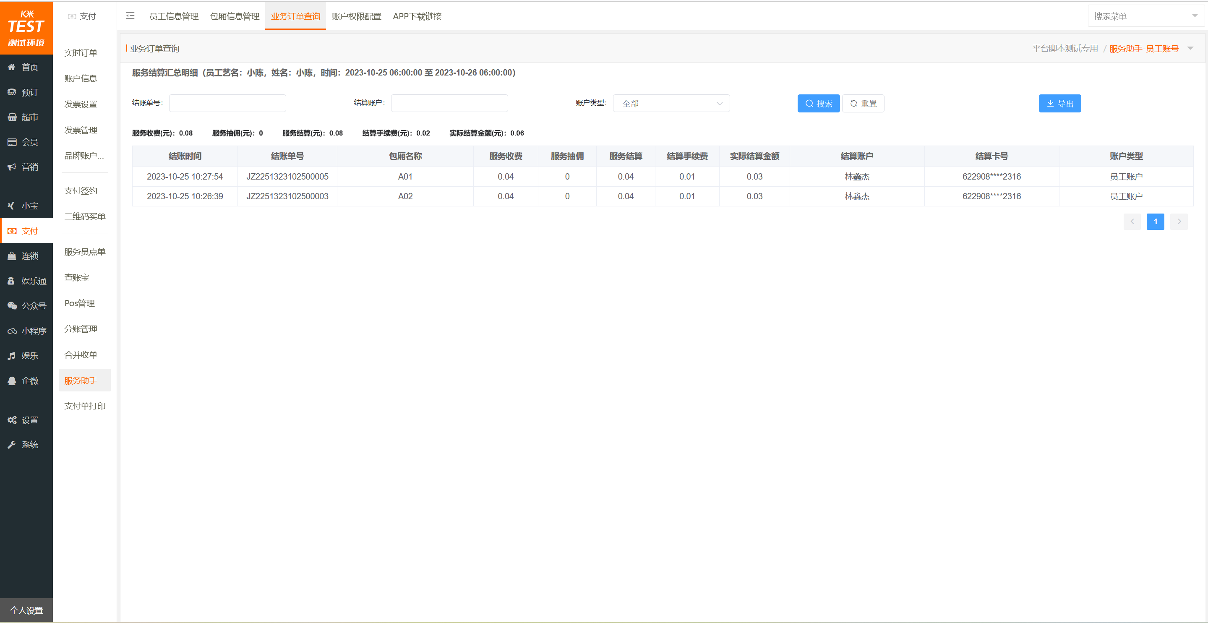Open the 会员 card icon
This screenshot has width=1208, height=623.
[12, 142]
